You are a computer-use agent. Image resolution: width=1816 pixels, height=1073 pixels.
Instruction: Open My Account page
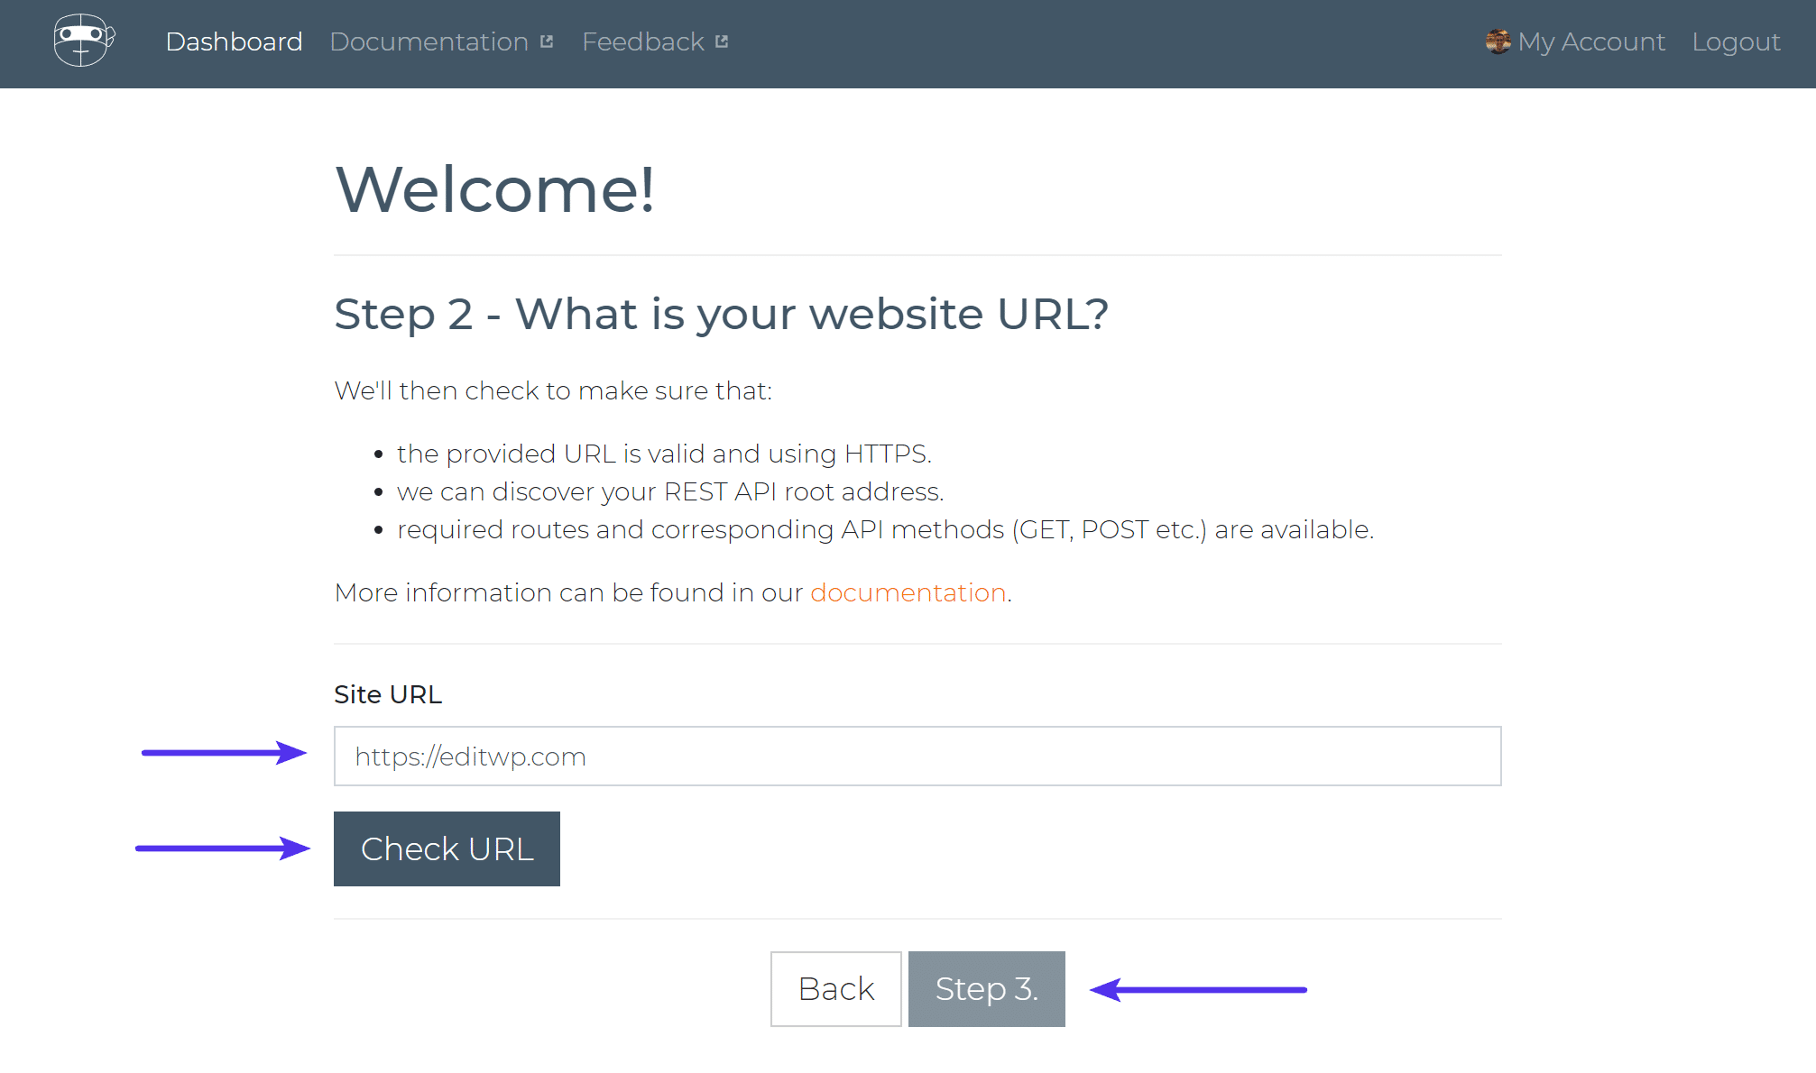coord(1591,41)
